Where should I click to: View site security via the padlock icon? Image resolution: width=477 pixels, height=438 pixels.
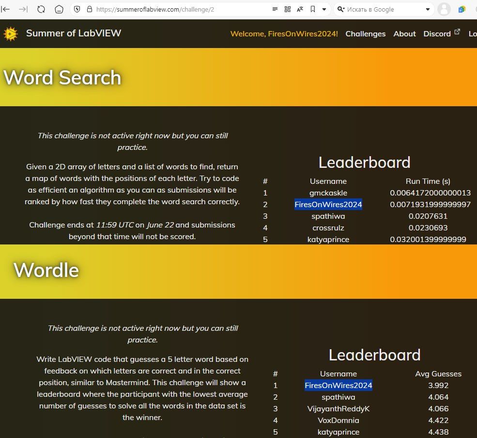click(90, 9)
